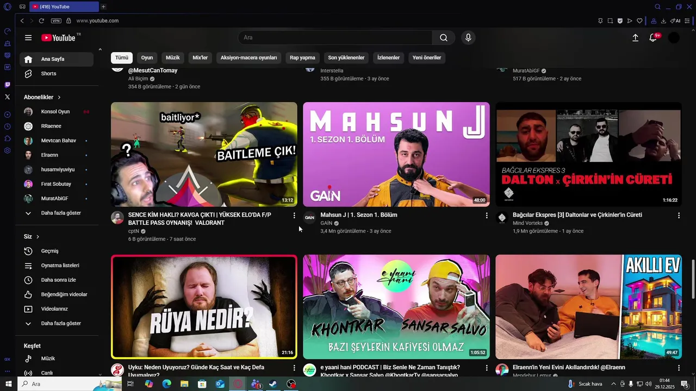Expand the Siz section chevron
Screen dimensions: 696x391
coord(38,237)
